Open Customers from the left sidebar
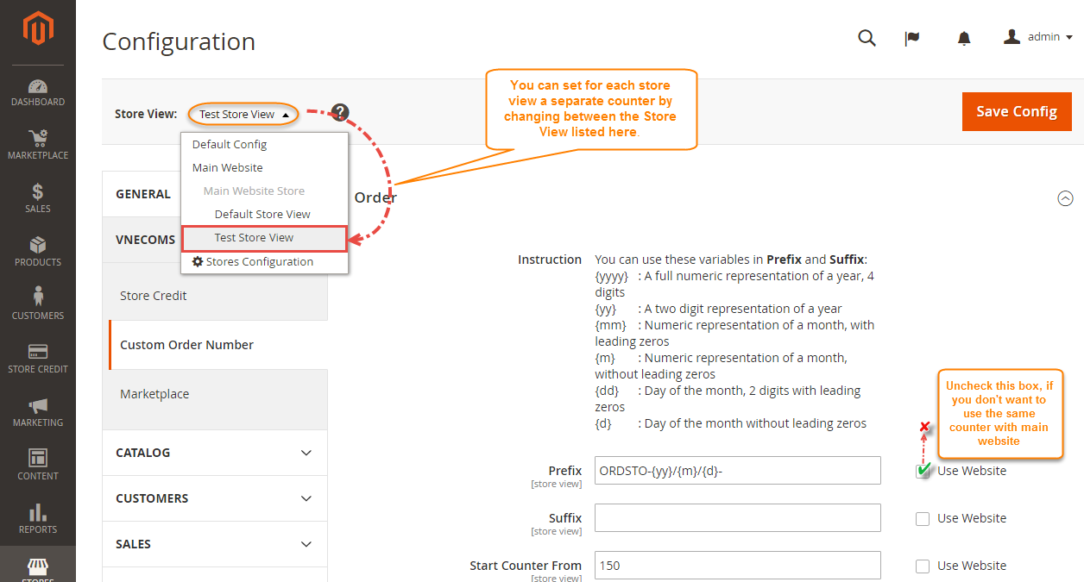 (x=38, y=305)
